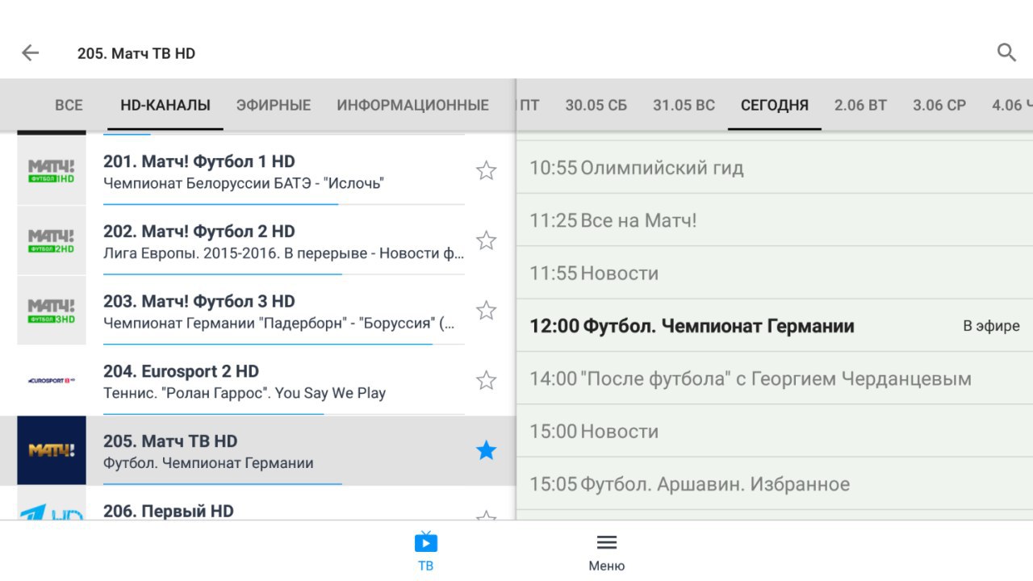Open channel 204. Eurosport 2 HD
Screen dimensions: 1033x581
[x=258, y=380]
